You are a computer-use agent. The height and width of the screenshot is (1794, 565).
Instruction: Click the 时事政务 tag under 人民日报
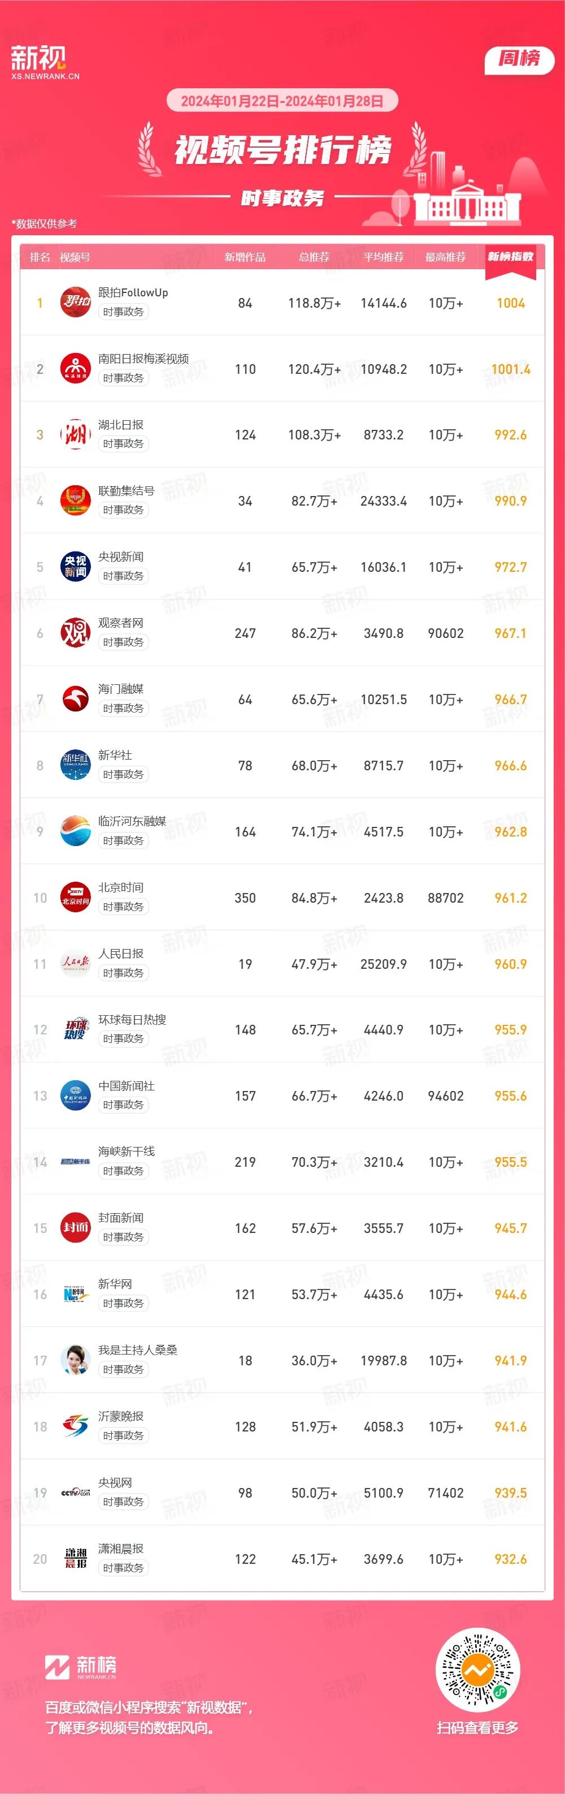(x=123, y=973)
